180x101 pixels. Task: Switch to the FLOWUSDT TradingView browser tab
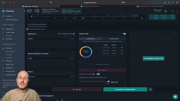[150, 6]
